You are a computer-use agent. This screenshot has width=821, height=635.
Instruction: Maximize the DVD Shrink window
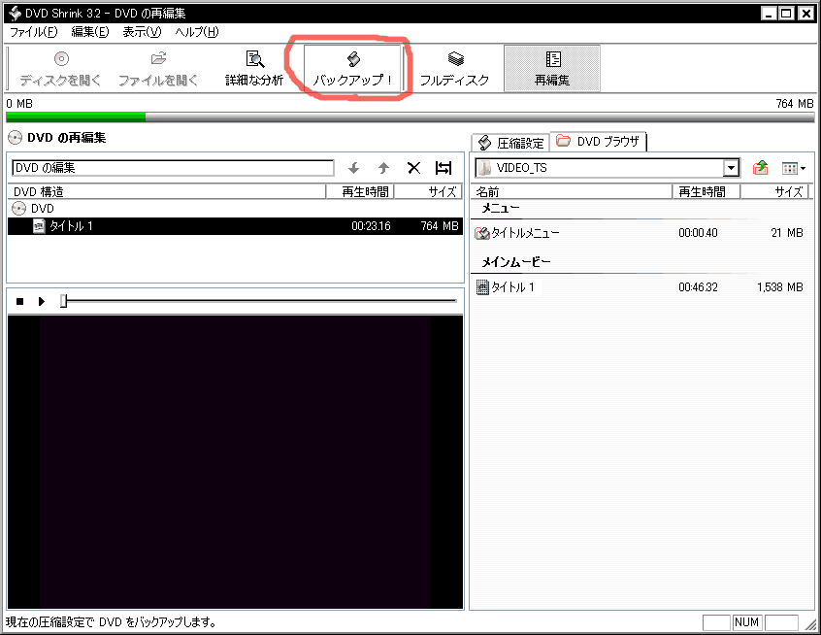pyautogui.click(x=786, y=13)
